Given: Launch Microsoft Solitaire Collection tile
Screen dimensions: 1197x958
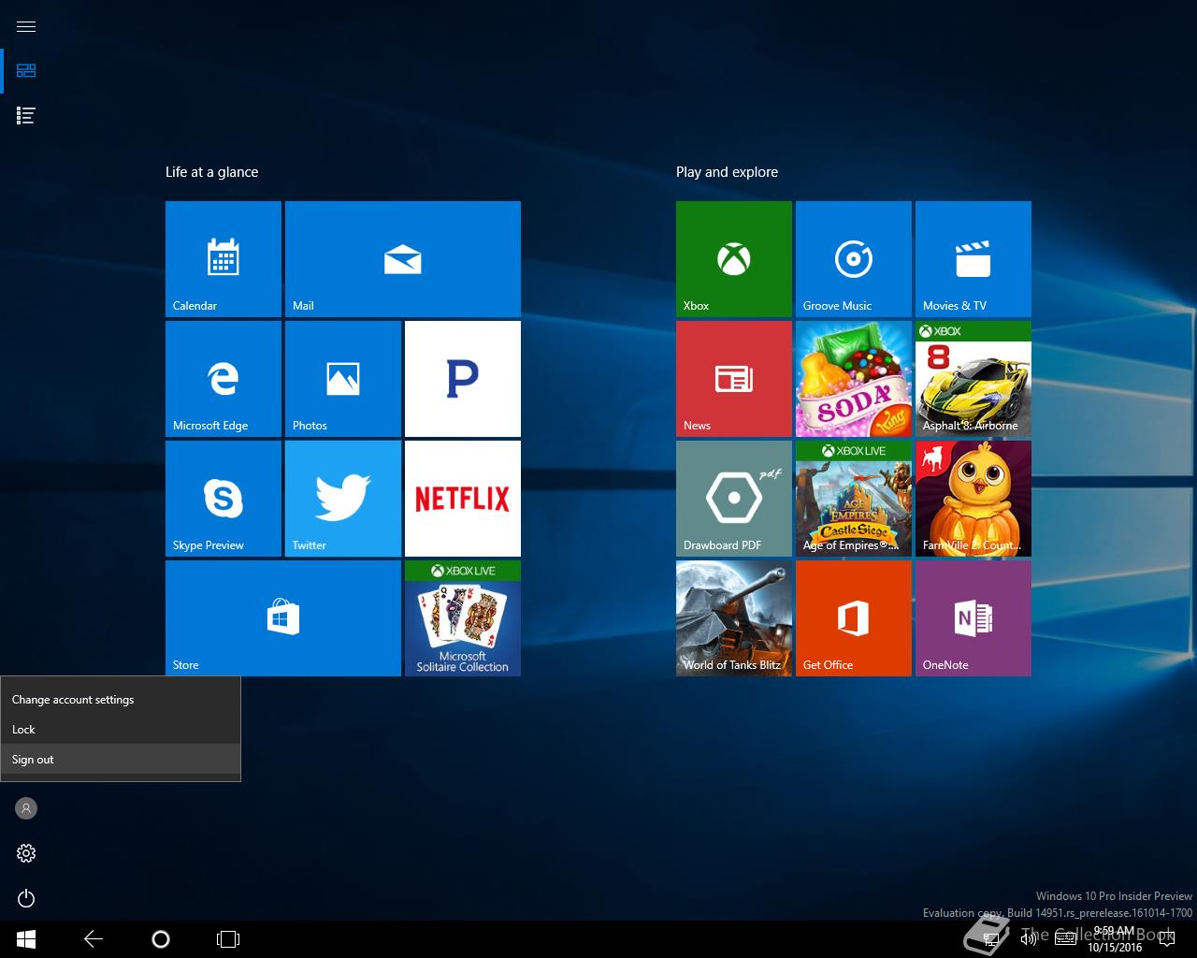Looking at the screenshot, I should pyautogui.click(x=463, y=618).
